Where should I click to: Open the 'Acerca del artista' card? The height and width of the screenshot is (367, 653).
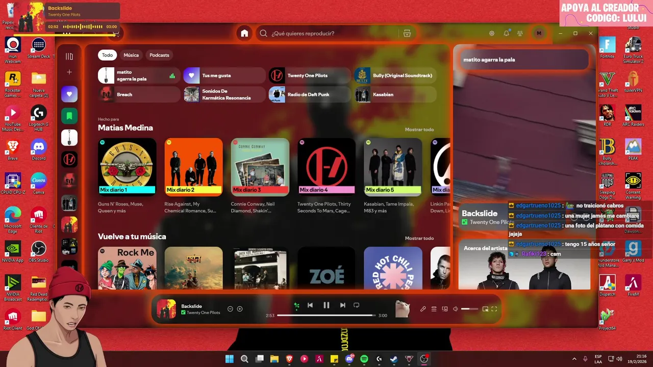[524, 266]
